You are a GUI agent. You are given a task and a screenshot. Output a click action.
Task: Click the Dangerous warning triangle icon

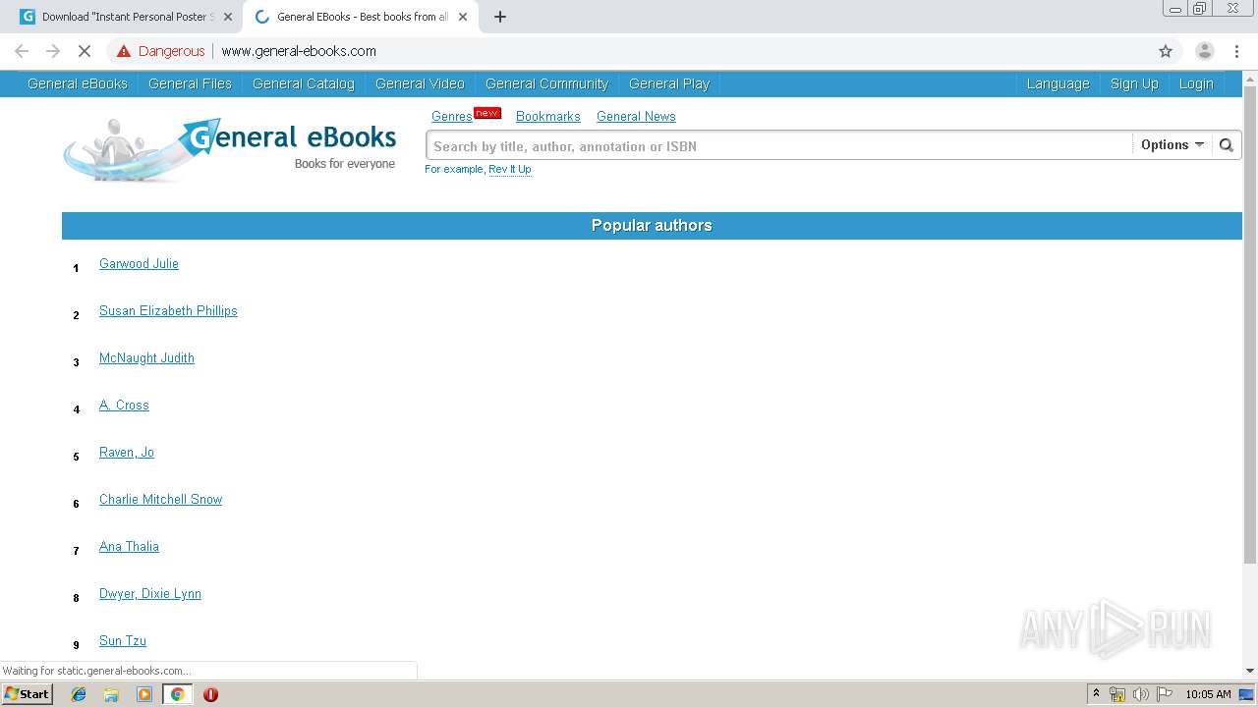123,51
